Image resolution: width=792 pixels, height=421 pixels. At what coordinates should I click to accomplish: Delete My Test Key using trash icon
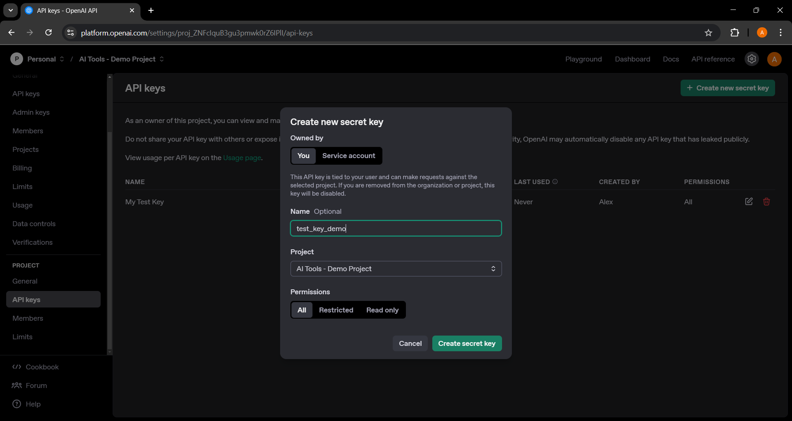tap(766, 201)
